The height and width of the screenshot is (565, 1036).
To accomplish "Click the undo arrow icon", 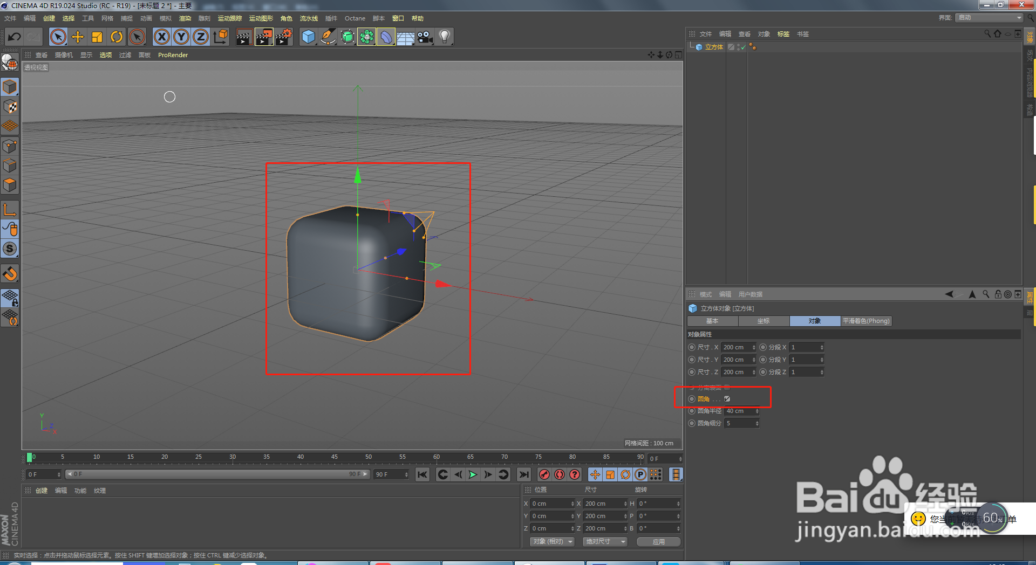I will point(15,37).
